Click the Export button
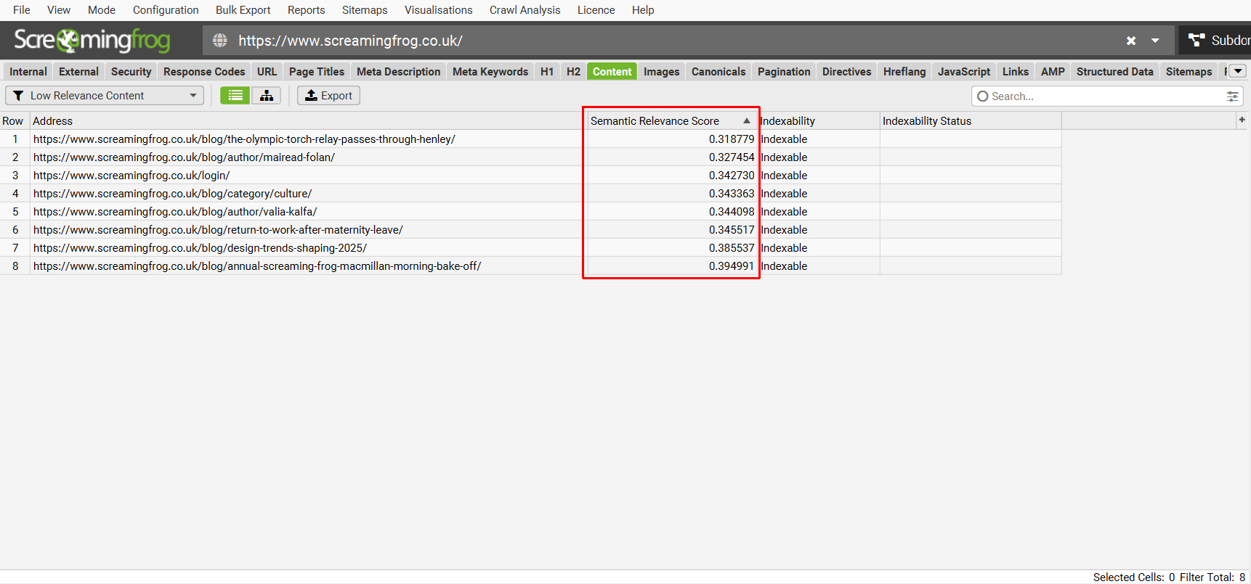 [328, 95]
